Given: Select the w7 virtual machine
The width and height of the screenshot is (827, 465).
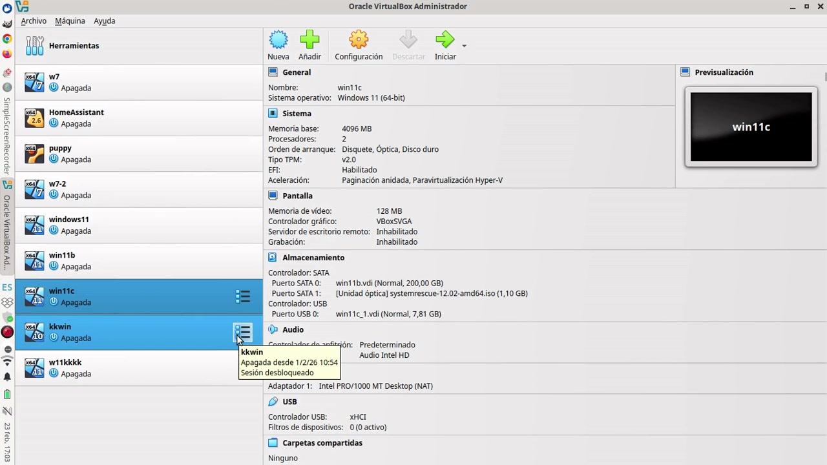Looking at the screenshot, I should tap(139, 82).
